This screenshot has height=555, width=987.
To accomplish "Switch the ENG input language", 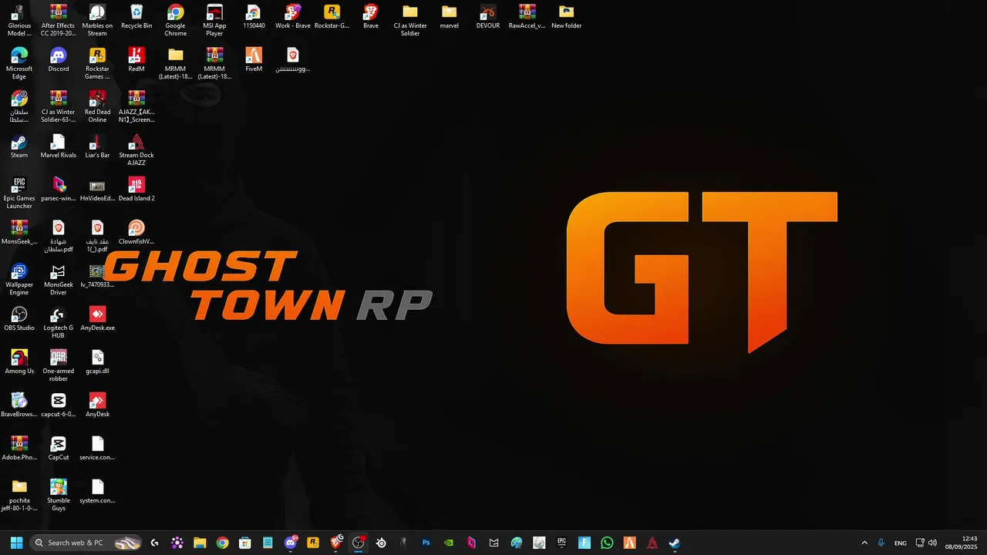I will pyautogui.click(x=901, y=543).
